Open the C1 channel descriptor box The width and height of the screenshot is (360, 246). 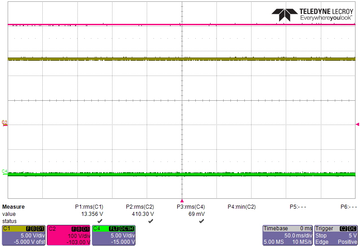[x=23, y=235]
